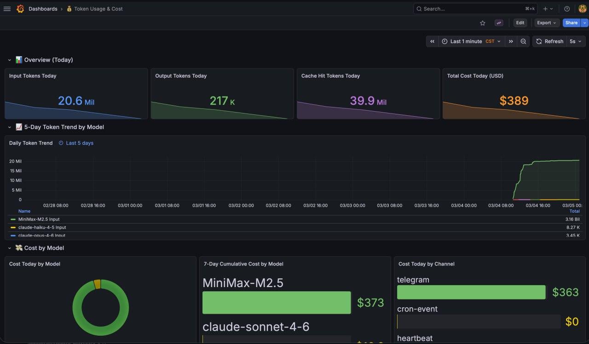The width and height of the screenshot is (589, 344).
Task: Click the green MiniMax-M2.5 legend color swatch
Action: [13, 220]
